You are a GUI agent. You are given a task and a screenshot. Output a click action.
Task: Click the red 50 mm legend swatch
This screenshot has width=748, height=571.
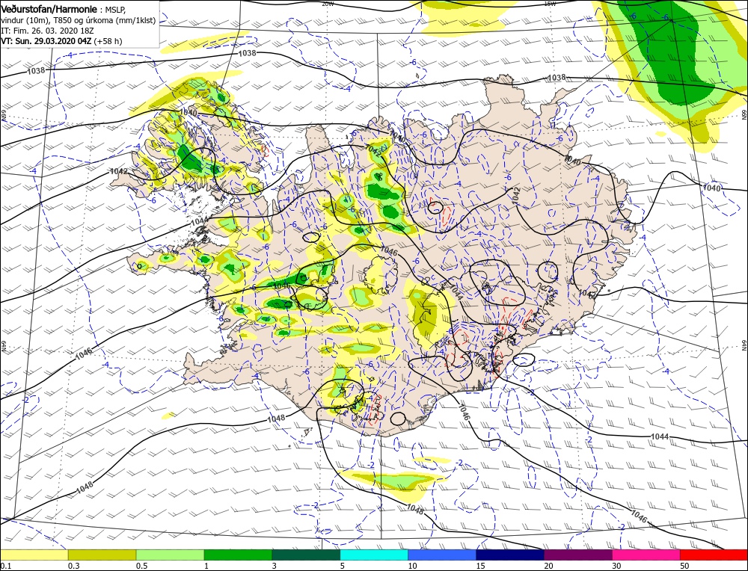(714, 555)
